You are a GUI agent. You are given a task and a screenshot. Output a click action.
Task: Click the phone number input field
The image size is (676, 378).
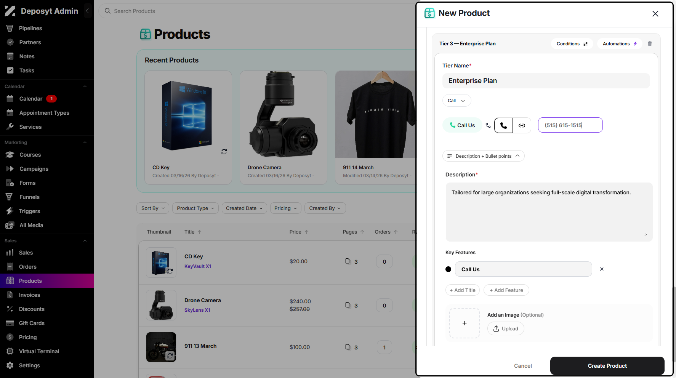(570, 125)
